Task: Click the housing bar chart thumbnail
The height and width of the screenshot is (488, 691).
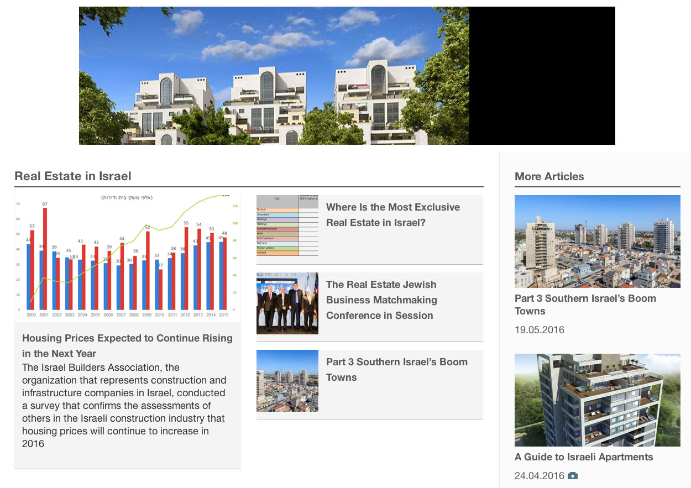Action: click(127, 258)
